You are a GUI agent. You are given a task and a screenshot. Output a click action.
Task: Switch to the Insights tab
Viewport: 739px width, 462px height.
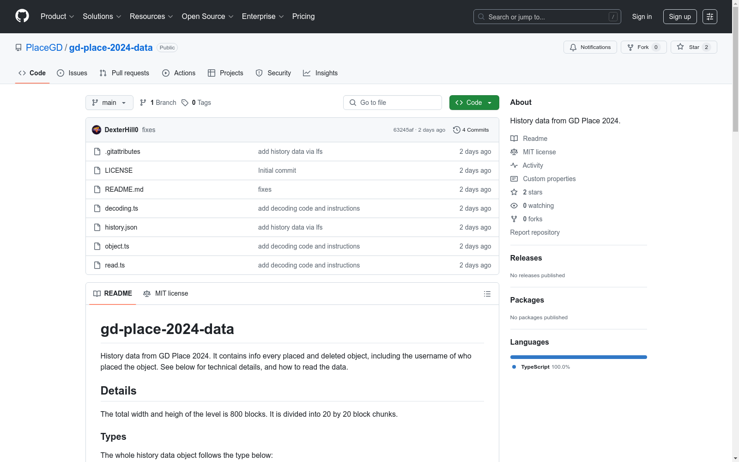click(x=321, y=73)
